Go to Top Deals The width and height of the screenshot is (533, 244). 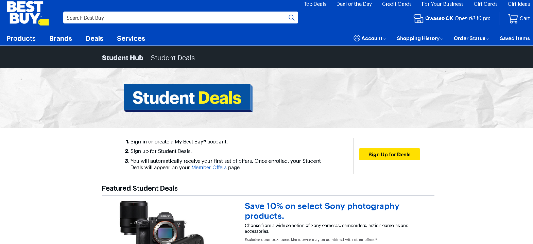315,4
